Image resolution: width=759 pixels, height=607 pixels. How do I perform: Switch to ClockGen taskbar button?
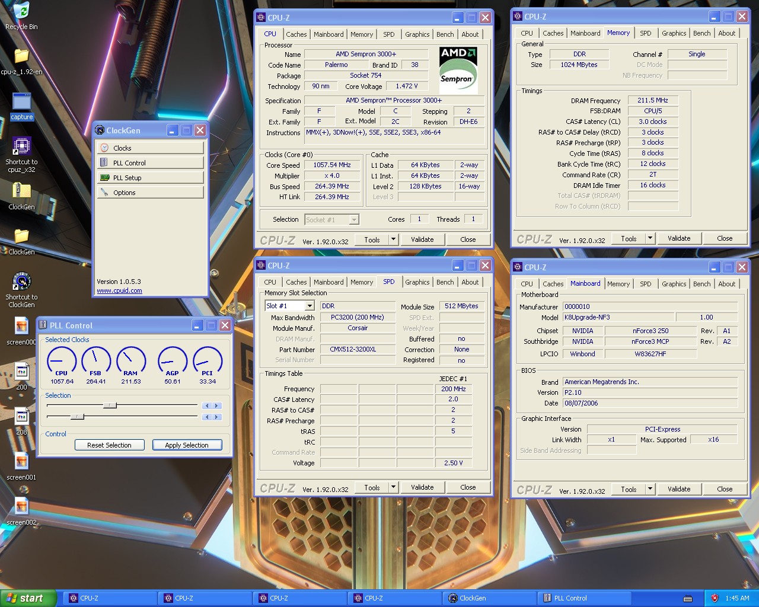(x=490, y=598)
